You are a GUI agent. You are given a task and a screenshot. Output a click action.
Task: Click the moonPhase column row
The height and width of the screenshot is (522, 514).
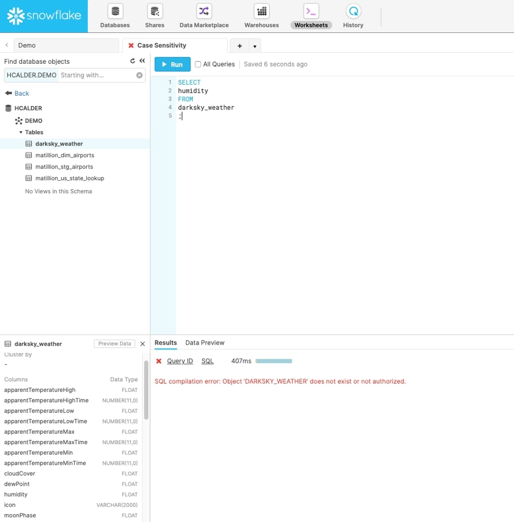(71, 515)
